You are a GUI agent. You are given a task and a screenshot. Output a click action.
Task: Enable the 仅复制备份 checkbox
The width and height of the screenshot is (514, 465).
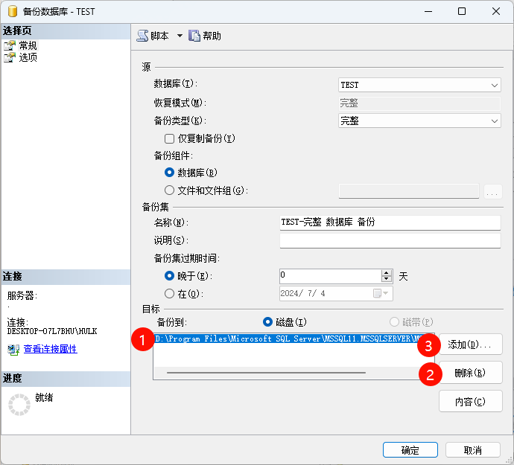tap(169, 138)
